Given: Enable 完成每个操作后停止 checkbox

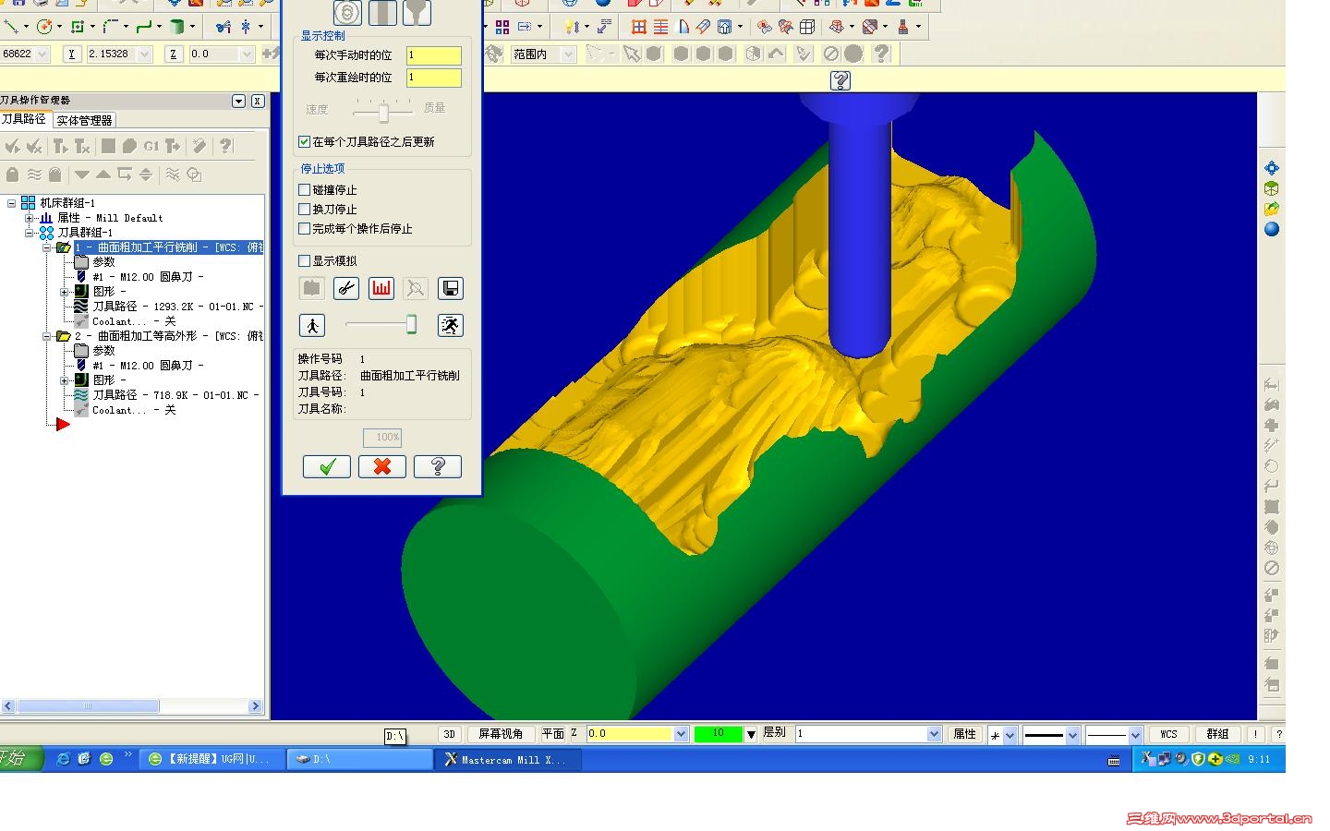Looking at the screenshot, I should click(304, 229).
